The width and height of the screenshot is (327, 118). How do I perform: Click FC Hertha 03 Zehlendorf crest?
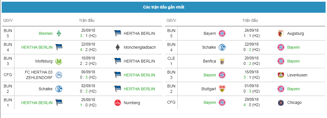(59, 75)
